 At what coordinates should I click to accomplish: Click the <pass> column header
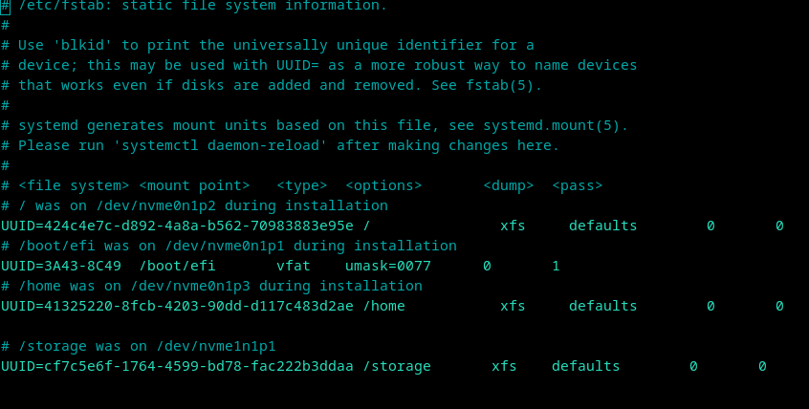(x=577, y=185)
